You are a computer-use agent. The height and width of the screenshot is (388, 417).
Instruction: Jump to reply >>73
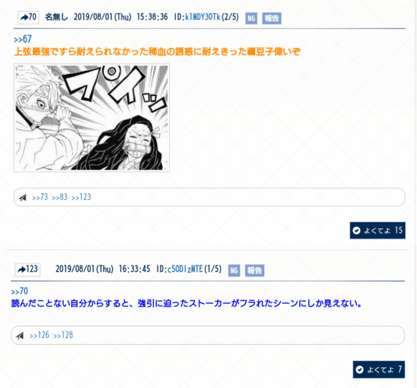pyautogui.click(x=40, y=197)
